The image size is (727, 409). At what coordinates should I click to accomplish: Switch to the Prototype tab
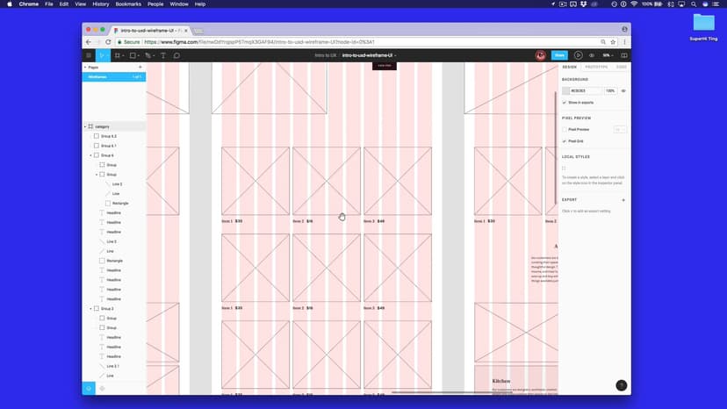[596, 67]
